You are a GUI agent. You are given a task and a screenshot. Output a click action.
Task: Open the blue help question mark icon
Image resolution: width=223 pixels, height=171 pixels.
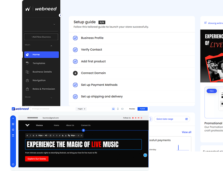point(145,155)
